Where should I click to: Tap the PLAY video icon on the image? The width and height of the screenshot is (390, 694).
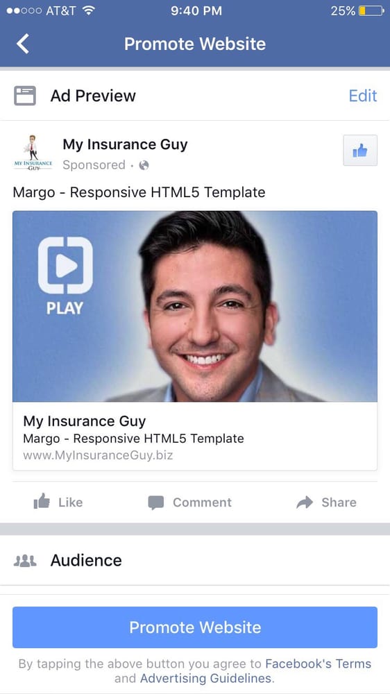[65, 276]
